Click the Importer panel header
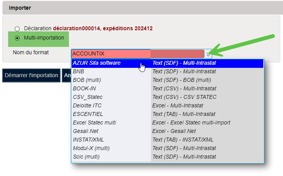The image size is (283, 176). 142,8
